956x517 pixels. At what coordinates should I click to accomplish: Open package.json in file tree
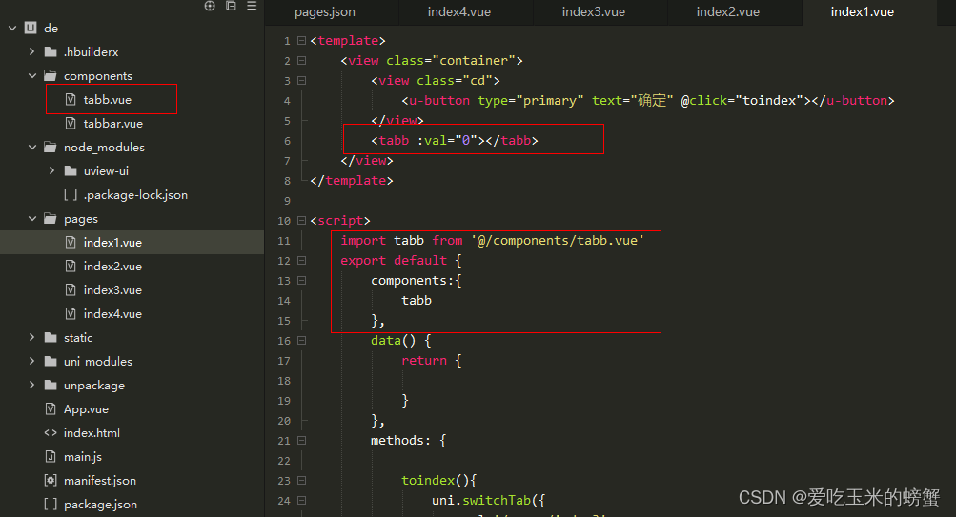click(x=101, y=505)
